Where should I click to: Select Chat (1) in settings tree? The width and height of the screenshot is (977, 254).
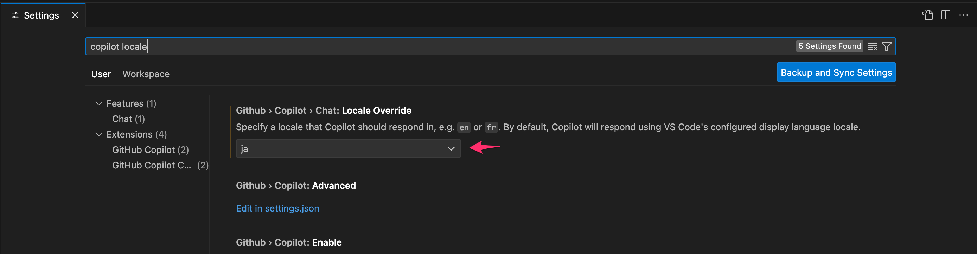[129, 119]
